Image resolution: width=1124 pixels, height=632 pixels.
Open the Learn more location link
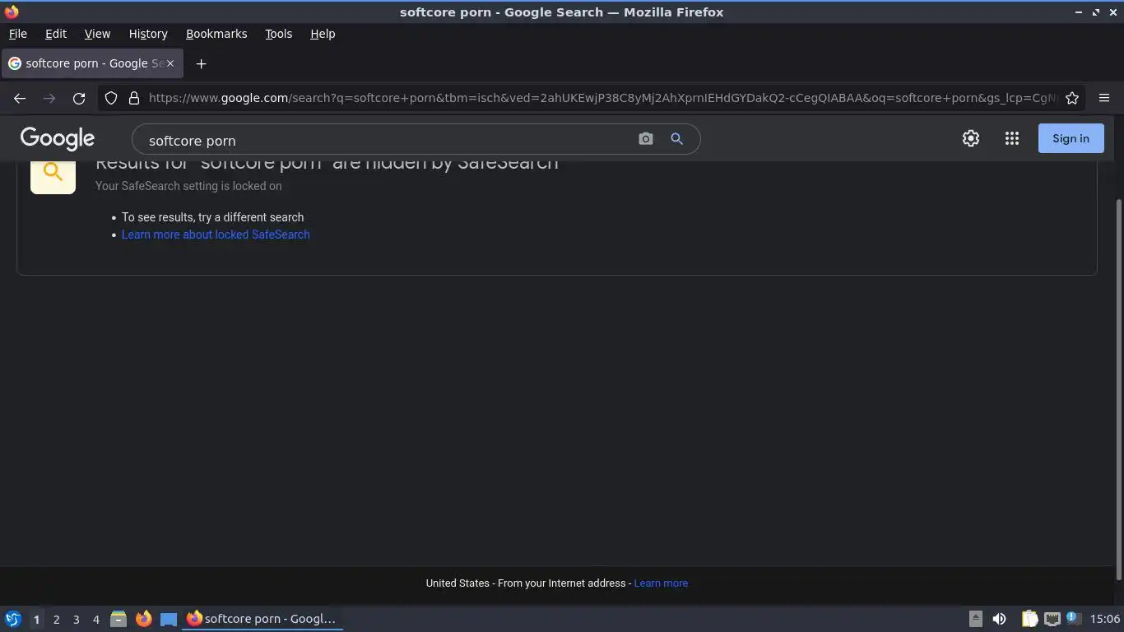coord(661,583)
